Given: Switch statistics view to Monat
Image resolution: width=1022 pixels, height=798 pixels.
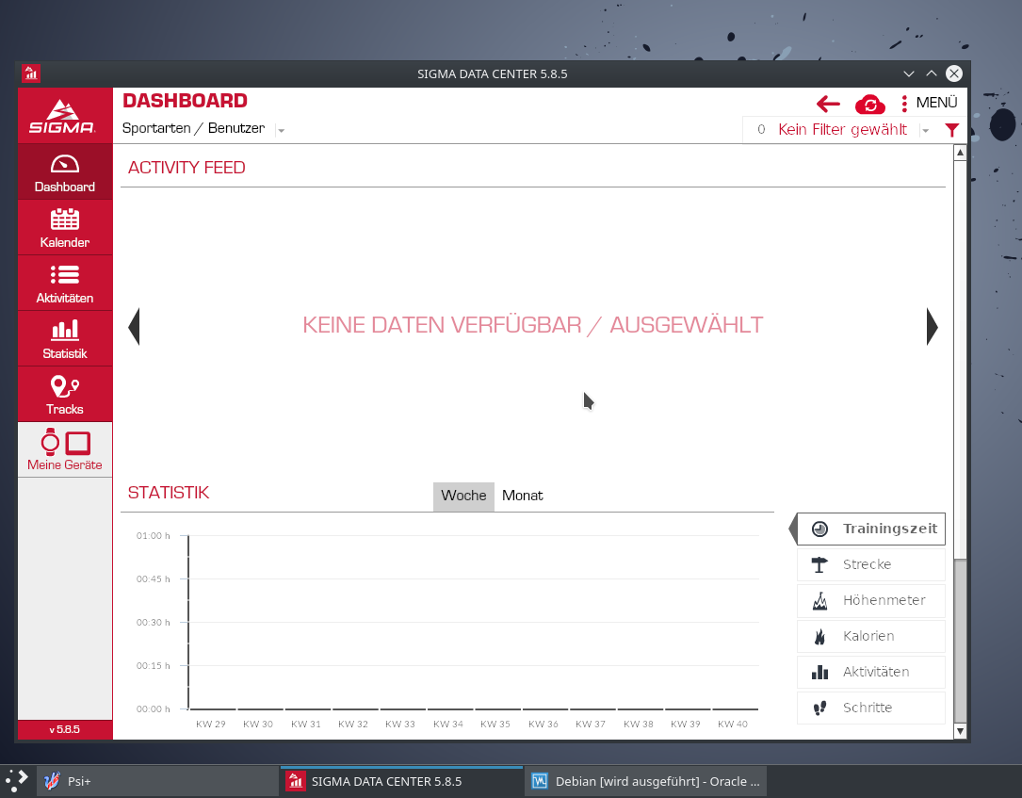Looking at the screenshot, I should coord(522,496).
